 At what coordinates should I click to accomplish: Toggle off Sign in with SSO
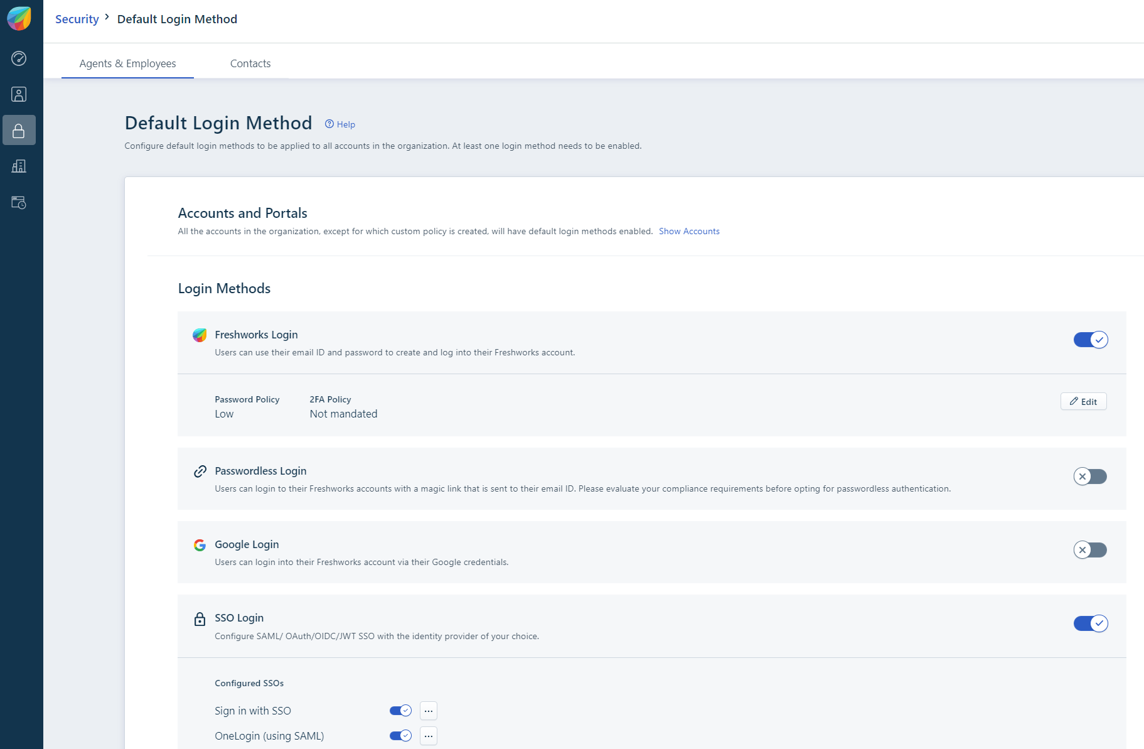point(400,711)
